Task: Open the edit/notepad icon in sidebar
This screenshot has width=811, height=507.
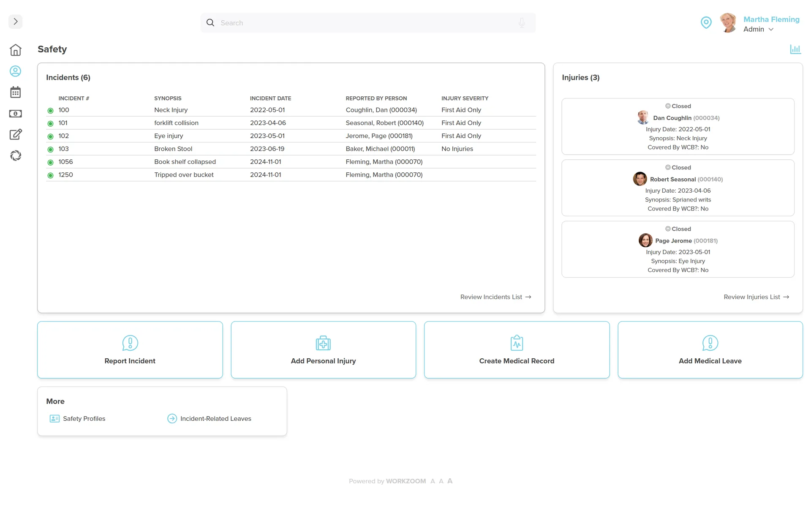Action: click(x=16, y=134)
